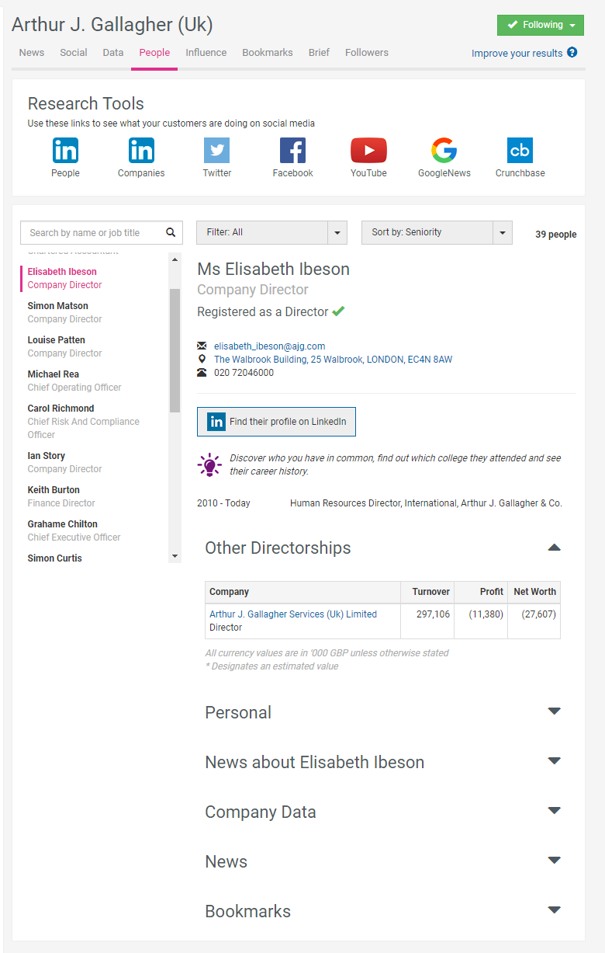Open the Filter: All dropdown
Screen dimensions: 605x953
pyautogui.click(x=271, y=232)
